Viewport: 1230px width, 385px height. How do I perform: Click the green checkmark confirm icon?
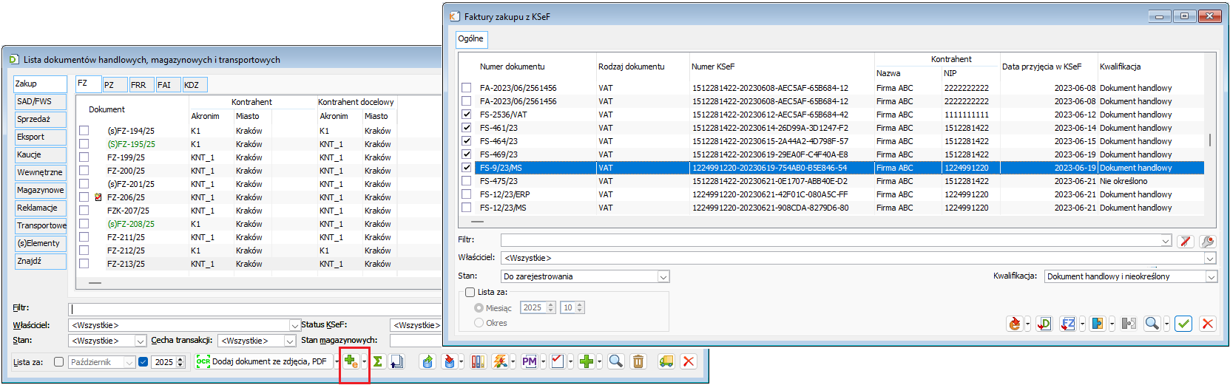coord(1183,324)
